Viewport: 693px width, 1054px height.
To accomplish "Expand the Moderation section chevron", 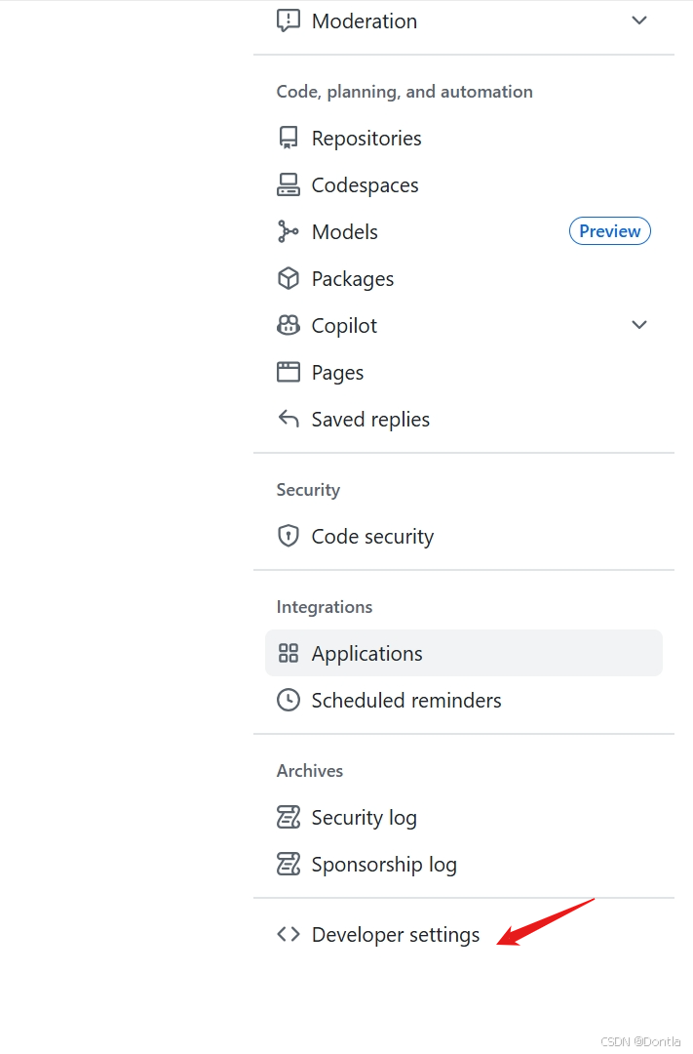I will 639,20.
